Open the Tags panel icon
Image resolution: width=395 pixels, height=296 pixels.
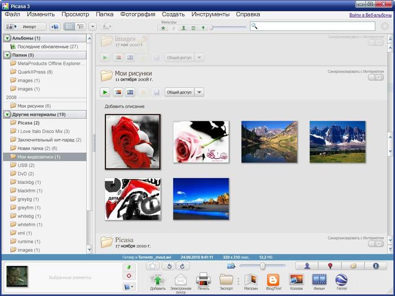[x=353, y=266]
